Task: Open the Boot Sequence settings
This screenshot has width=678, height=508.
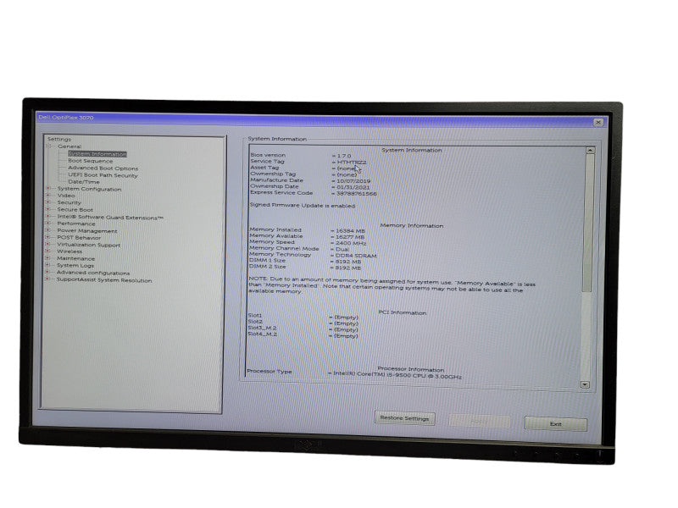Action: tap(90, 161)
